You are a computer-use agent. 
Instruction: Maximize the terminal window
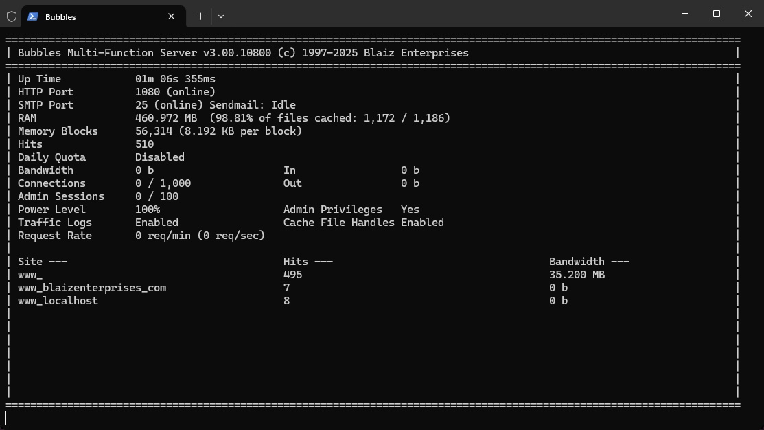coord(717,14)
